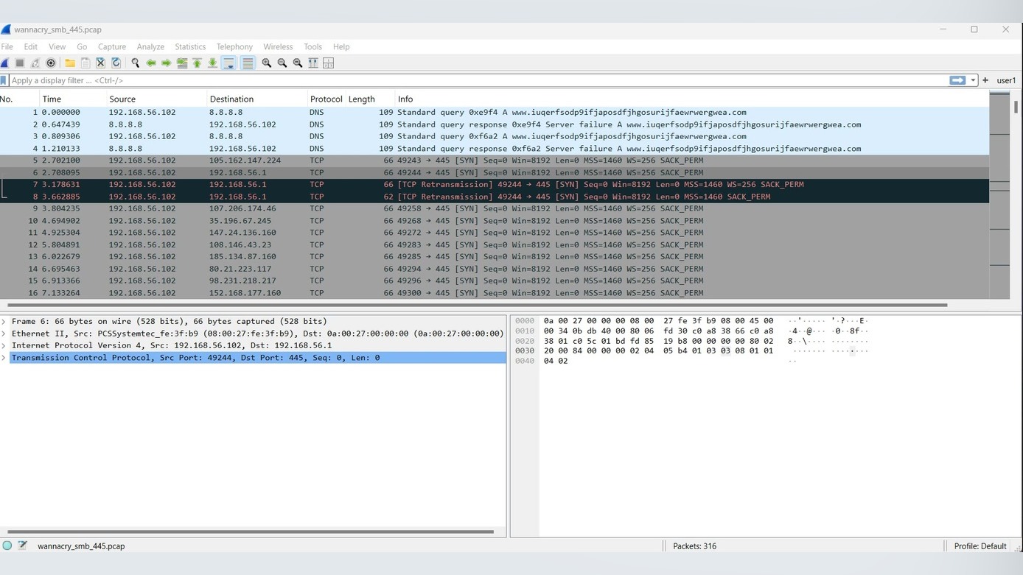Open the Analyze menu
Image resolution: width=1023 pixels, height=575 pixels.
150,46
